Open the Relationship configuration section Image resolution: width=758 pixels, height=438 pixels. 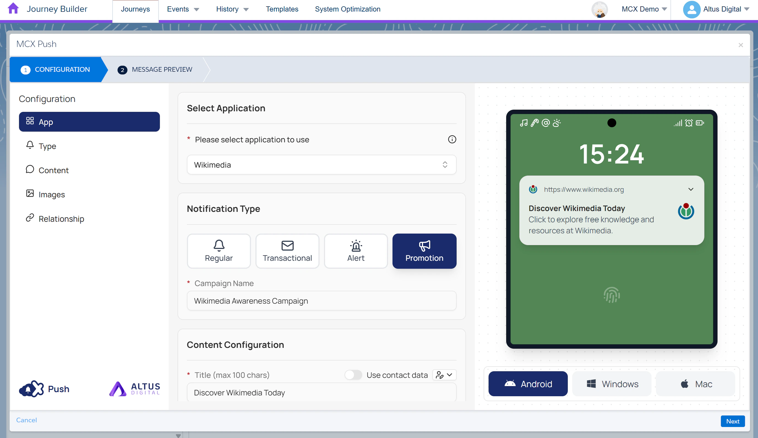point(89,219)
